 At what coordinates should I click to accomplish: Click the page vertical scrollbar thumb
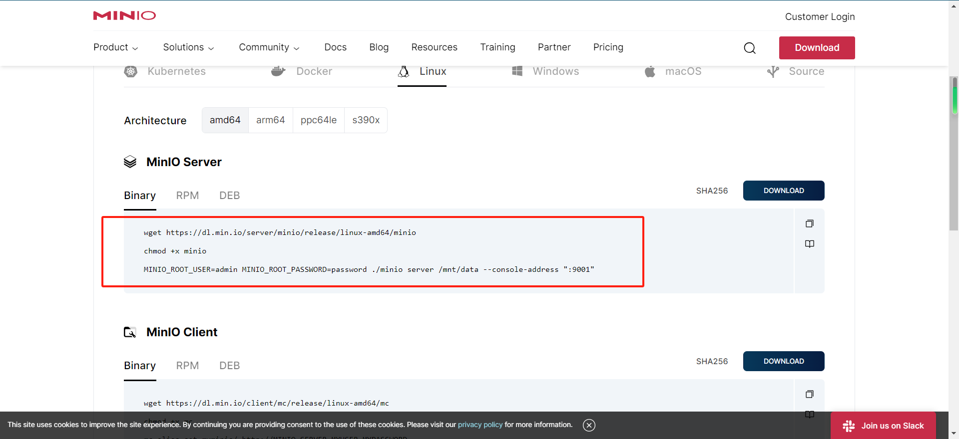pos(955,153)
